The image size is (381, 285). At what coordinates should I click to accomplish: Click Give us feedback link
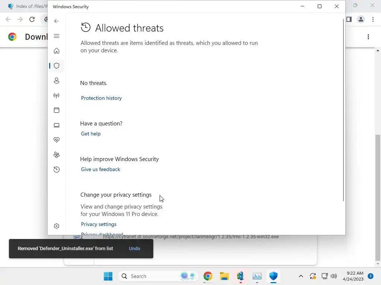[100, 169]
